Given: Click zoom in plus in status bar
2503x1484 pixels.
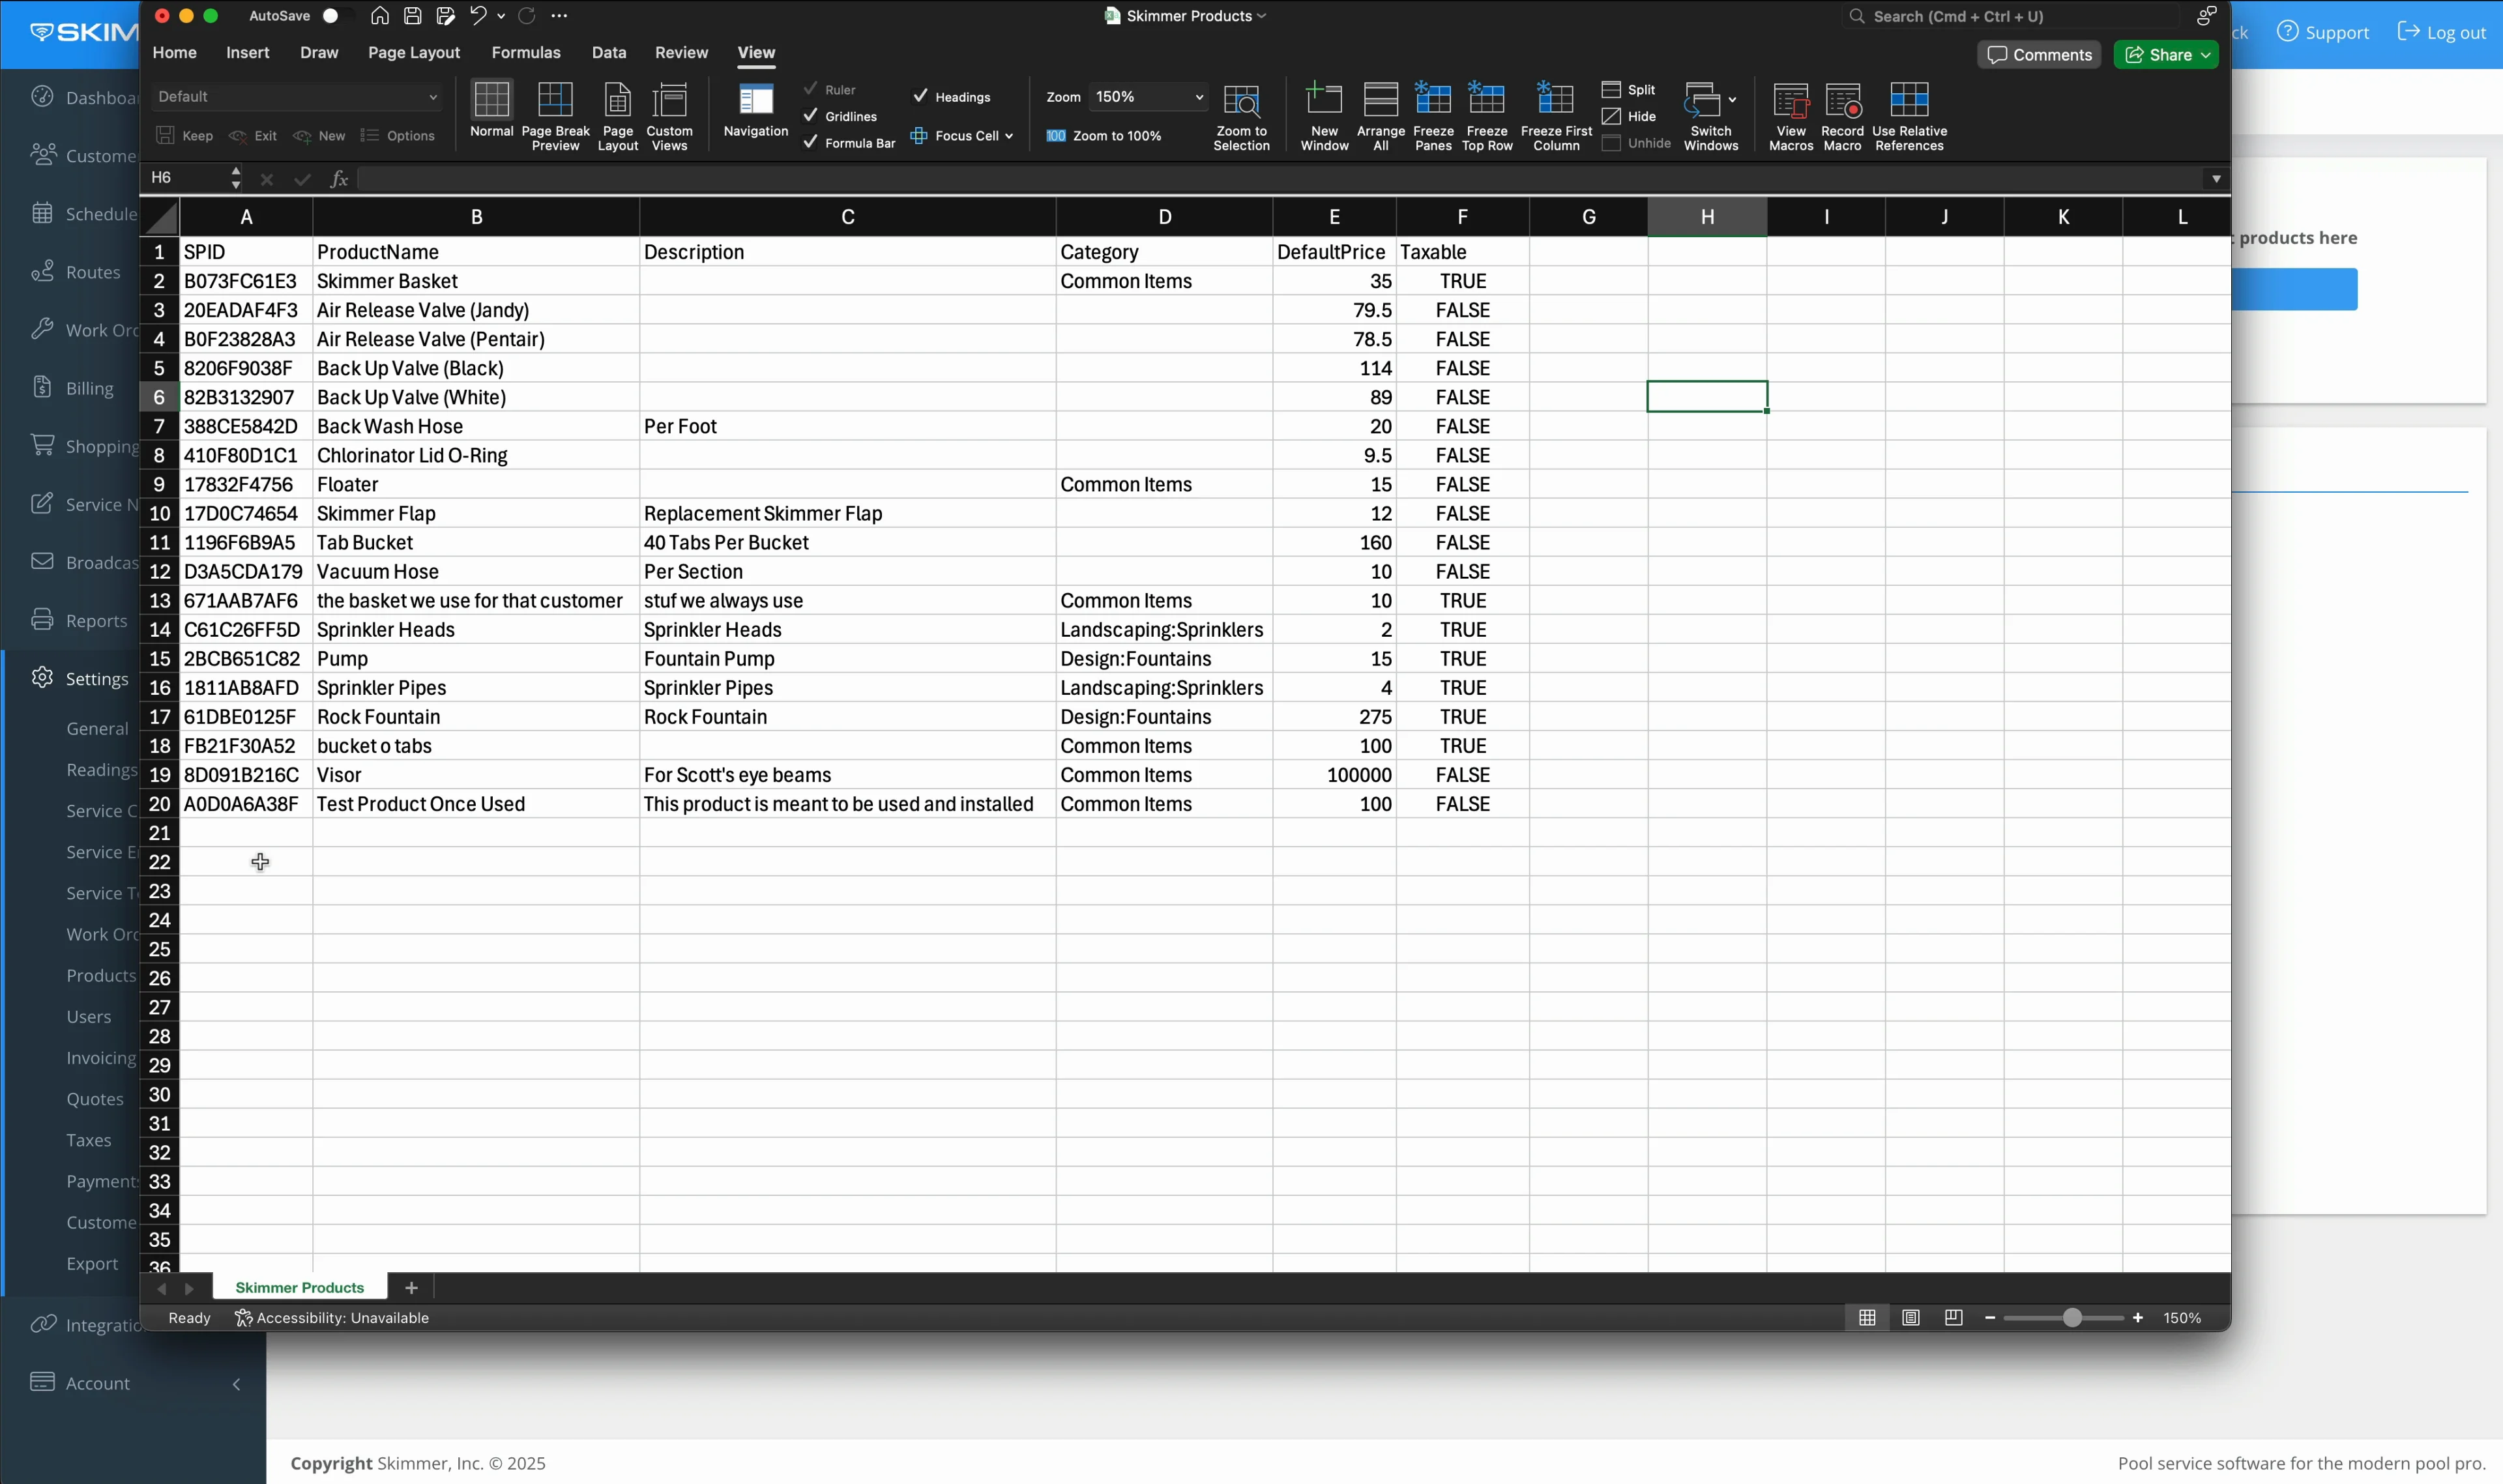Looking at the screenshot, I should click(2137, 1317).
